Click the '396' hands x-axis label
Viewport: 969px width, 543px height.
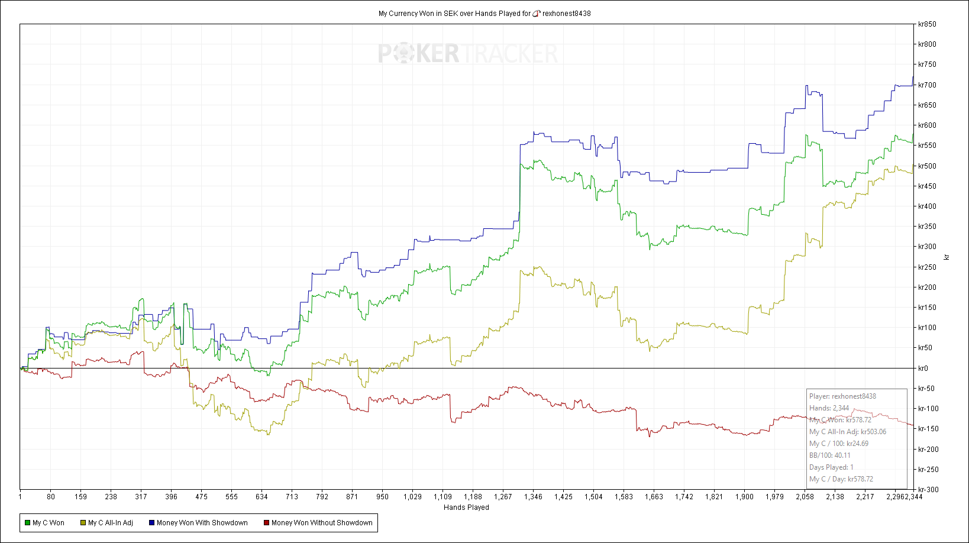[x=172, y=497]
